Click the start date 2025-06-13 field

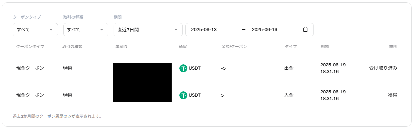[x=204, y=30]
